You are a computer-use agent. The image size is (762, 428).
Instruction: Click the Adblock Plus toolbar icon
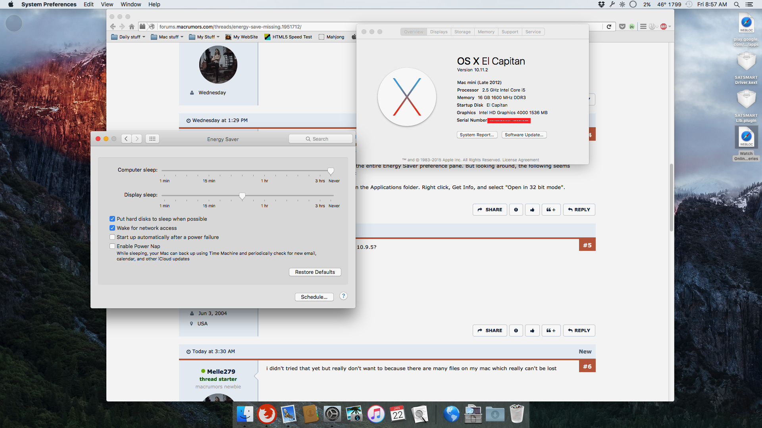(x=664, y=27)
